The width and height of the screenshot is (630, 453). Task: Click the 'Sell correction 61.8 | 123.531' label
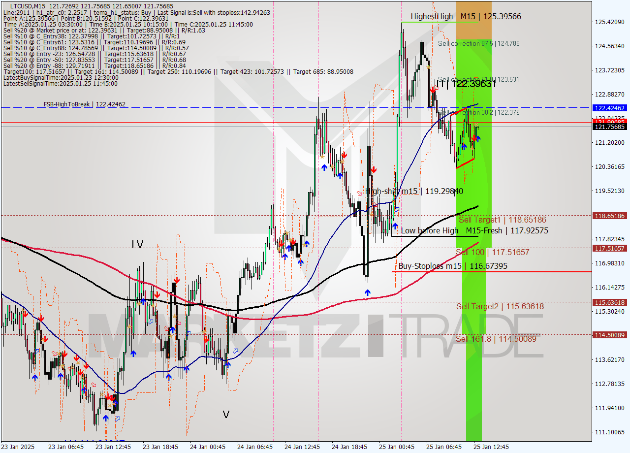tap(478, 79)
